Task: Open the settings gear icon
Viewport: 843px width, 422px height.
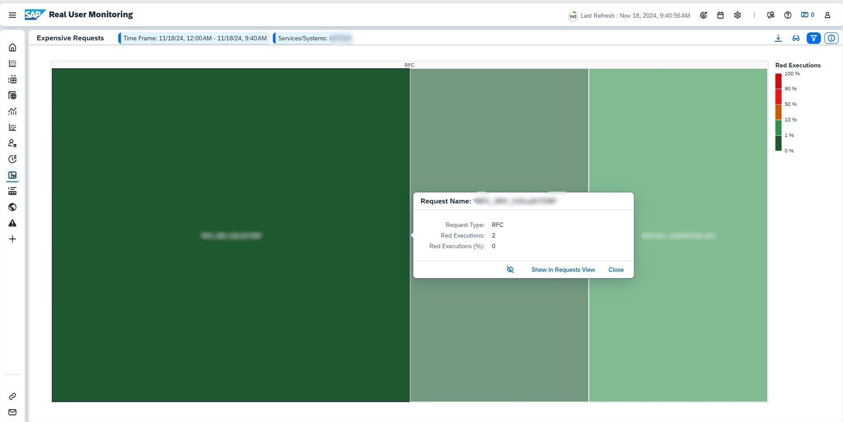Action: [738, 15]
